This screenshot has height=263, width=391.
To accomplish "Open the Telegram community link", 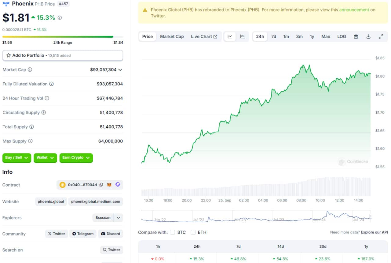I will pyautogui.click(x=83, y=234).
